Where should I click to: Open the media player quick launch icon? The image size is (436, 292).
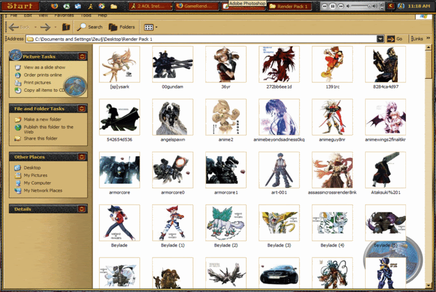tap(102, 6)
